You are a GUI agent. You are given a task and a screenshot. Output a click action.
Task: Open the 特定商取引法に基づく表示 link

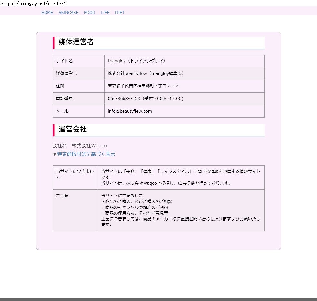tap(86, 154)
